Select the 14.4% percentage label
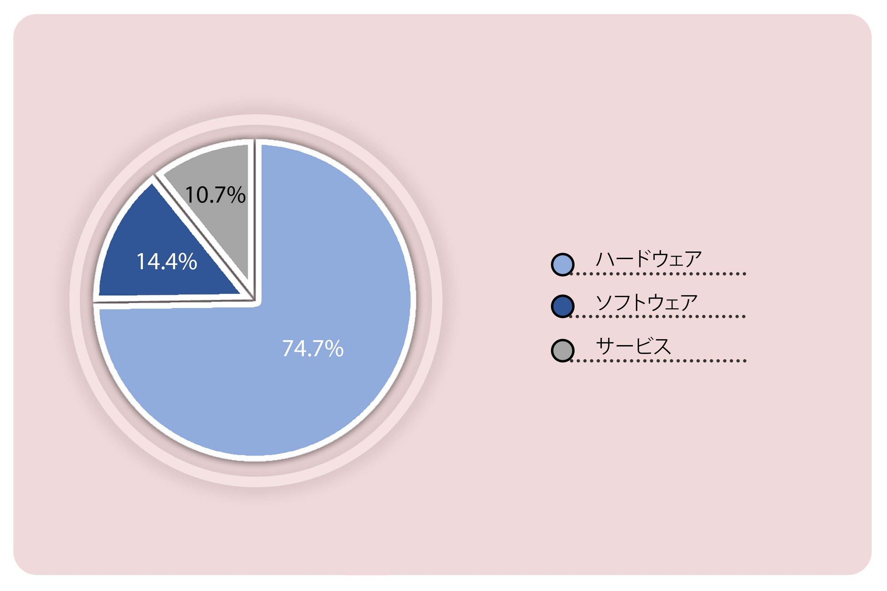 [x=166, y=261]
